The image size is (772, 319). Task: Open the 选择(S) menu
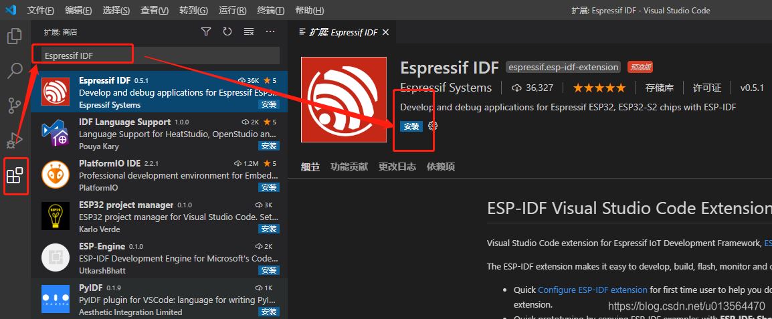pyautogui.click(x=116, y=10)
